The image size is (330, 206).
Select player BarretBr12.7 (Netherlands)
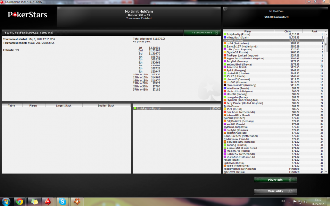coord(274,46)
